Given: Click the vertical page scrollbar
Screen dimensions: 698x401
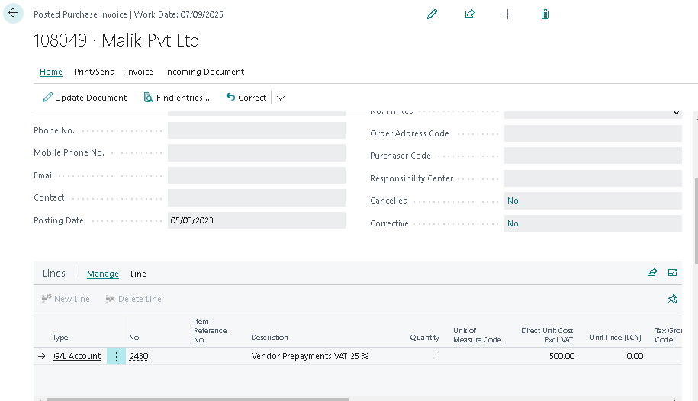Looking at the screenshot, I should click(x=696, y=221).
